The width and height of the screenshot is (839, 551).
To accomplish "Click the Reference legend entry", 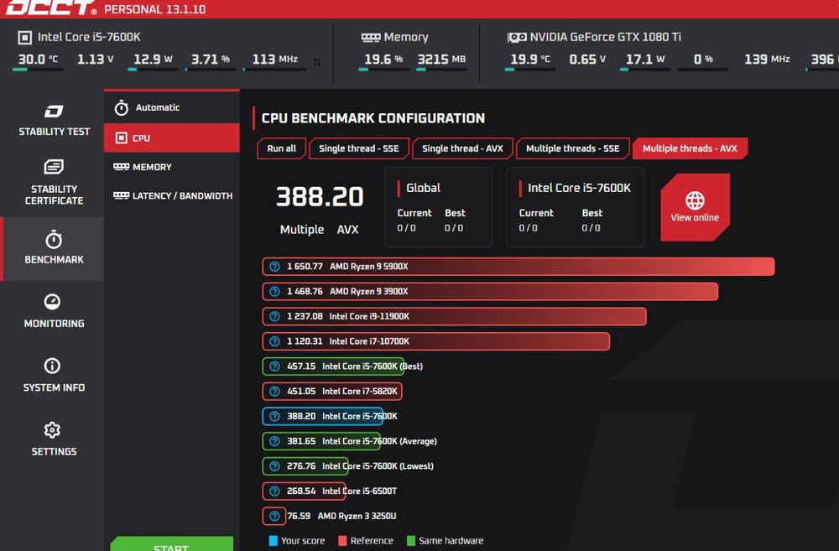I will point(366,541).
